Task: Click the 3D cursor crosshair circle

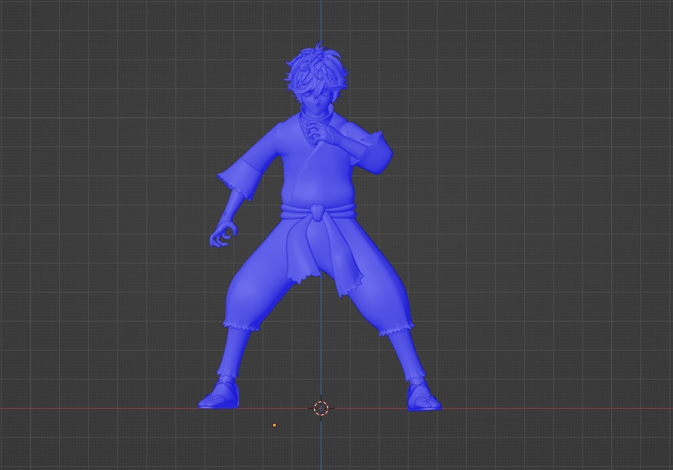Action: coord(321,408)
